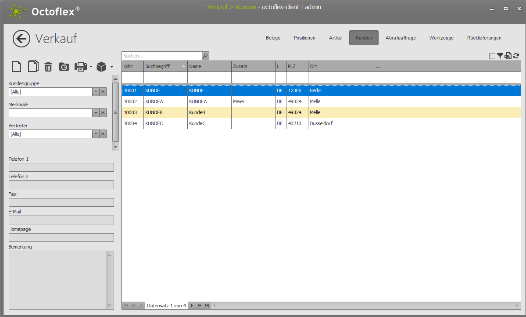Viewport: 526px width, 317px height.
Task: Export the table using the XLS icon
Action: pyautogui.click(x=508, y=56)
